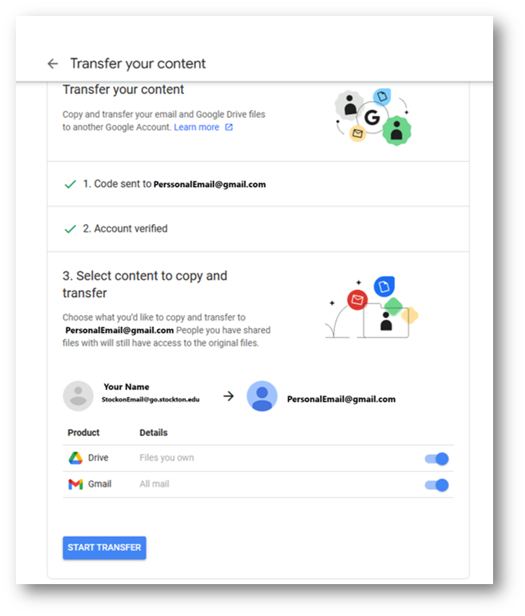Disable the Gmail all mail toggle

pos(437,485)
